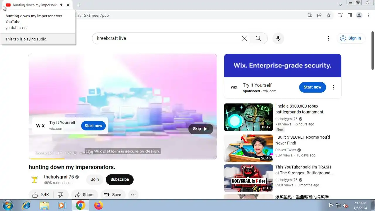Open Try It Yourself sidebar ad title

click(257, 85)
